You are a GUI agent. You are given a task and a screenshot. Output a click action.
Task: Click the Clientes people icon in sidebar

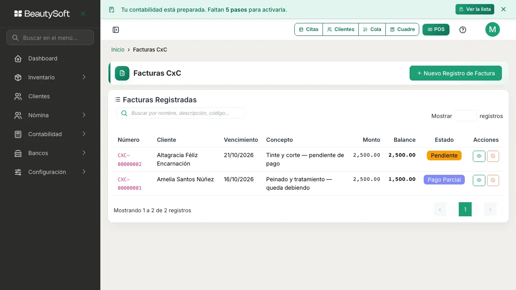(18, 96)
